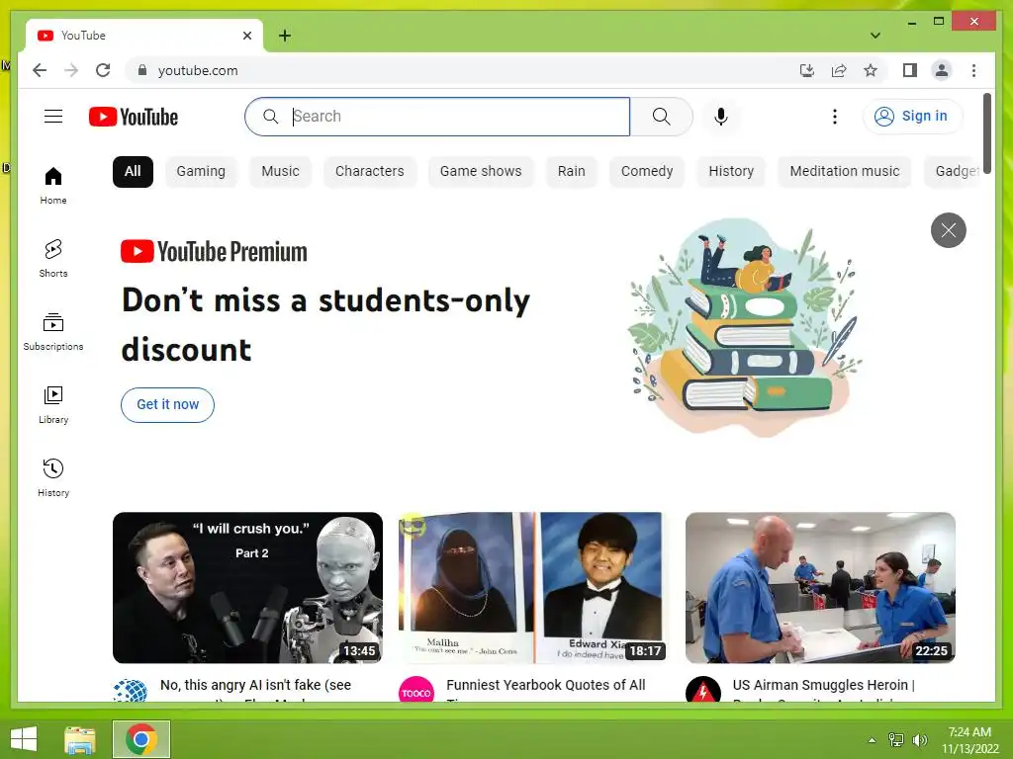This screenshot has width=1013, height=759.
Task: View site info via the padlock icon
Action: [142, 70]
